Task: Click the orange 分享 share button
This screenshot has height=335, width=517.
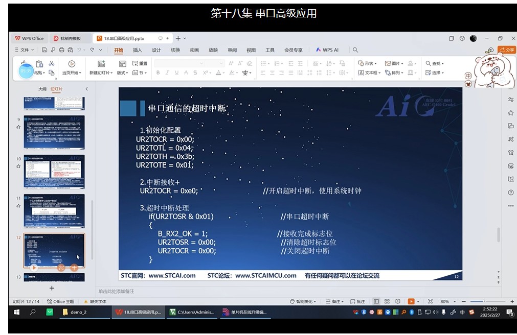Action: [x=507, y=50]
